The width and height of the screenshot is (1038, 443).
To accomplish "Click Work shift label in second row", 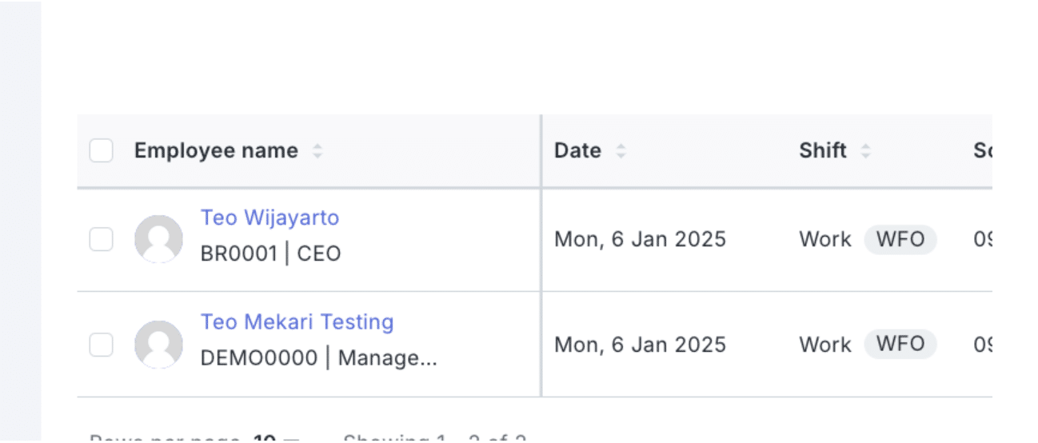I will tap(824, 345).
